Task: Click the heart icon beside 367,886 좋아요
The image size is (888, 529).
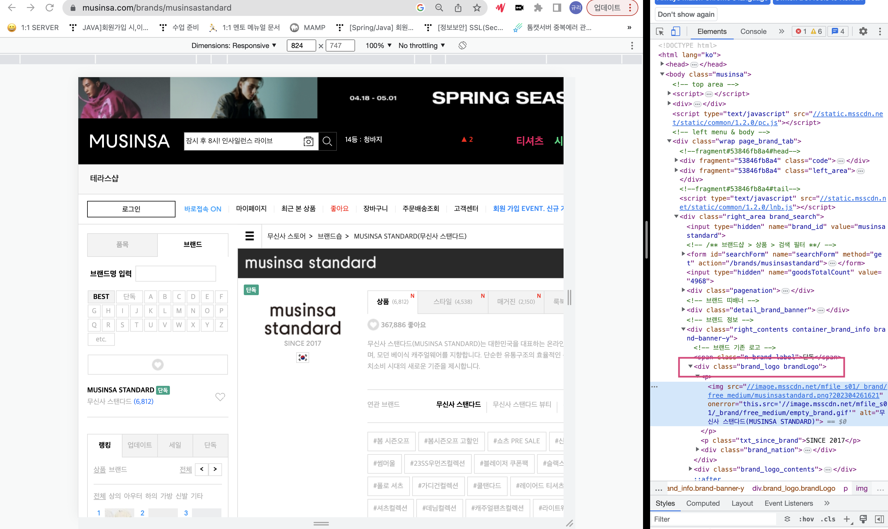Action: click(373, 325)
